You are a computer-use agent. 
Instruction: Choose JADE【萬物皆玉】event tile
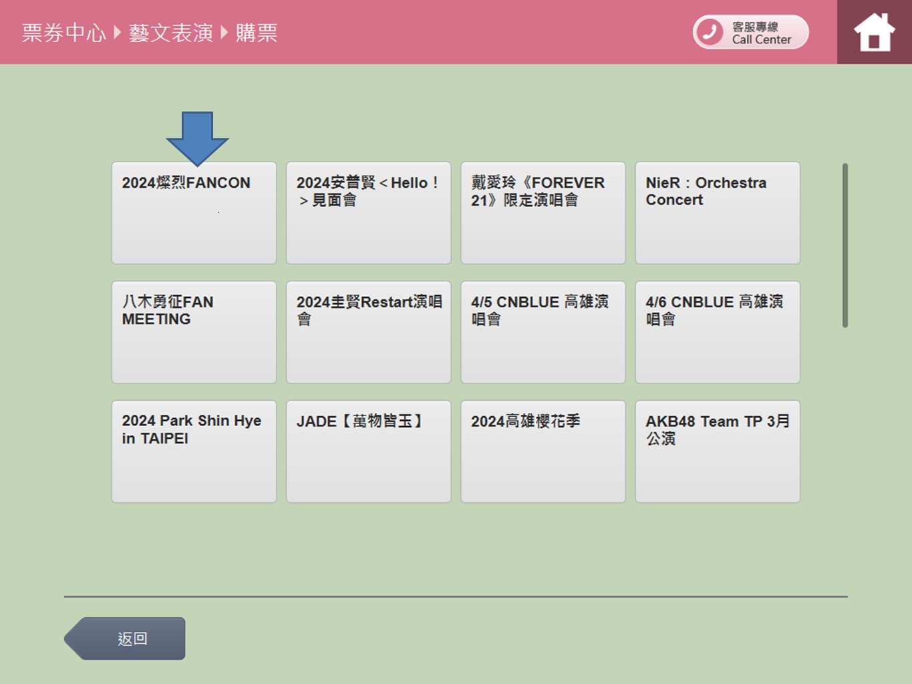(x=368, y=451)
